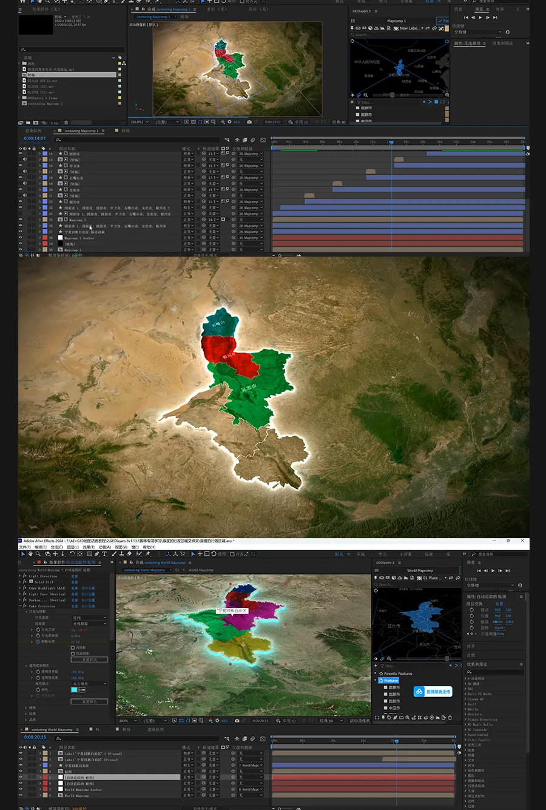Image resolution: width=546 pixels, height=810 pixels.
Task: Toggle the fx switch of the Fake Extrusion effect
Action: click(x=24, y=606)
